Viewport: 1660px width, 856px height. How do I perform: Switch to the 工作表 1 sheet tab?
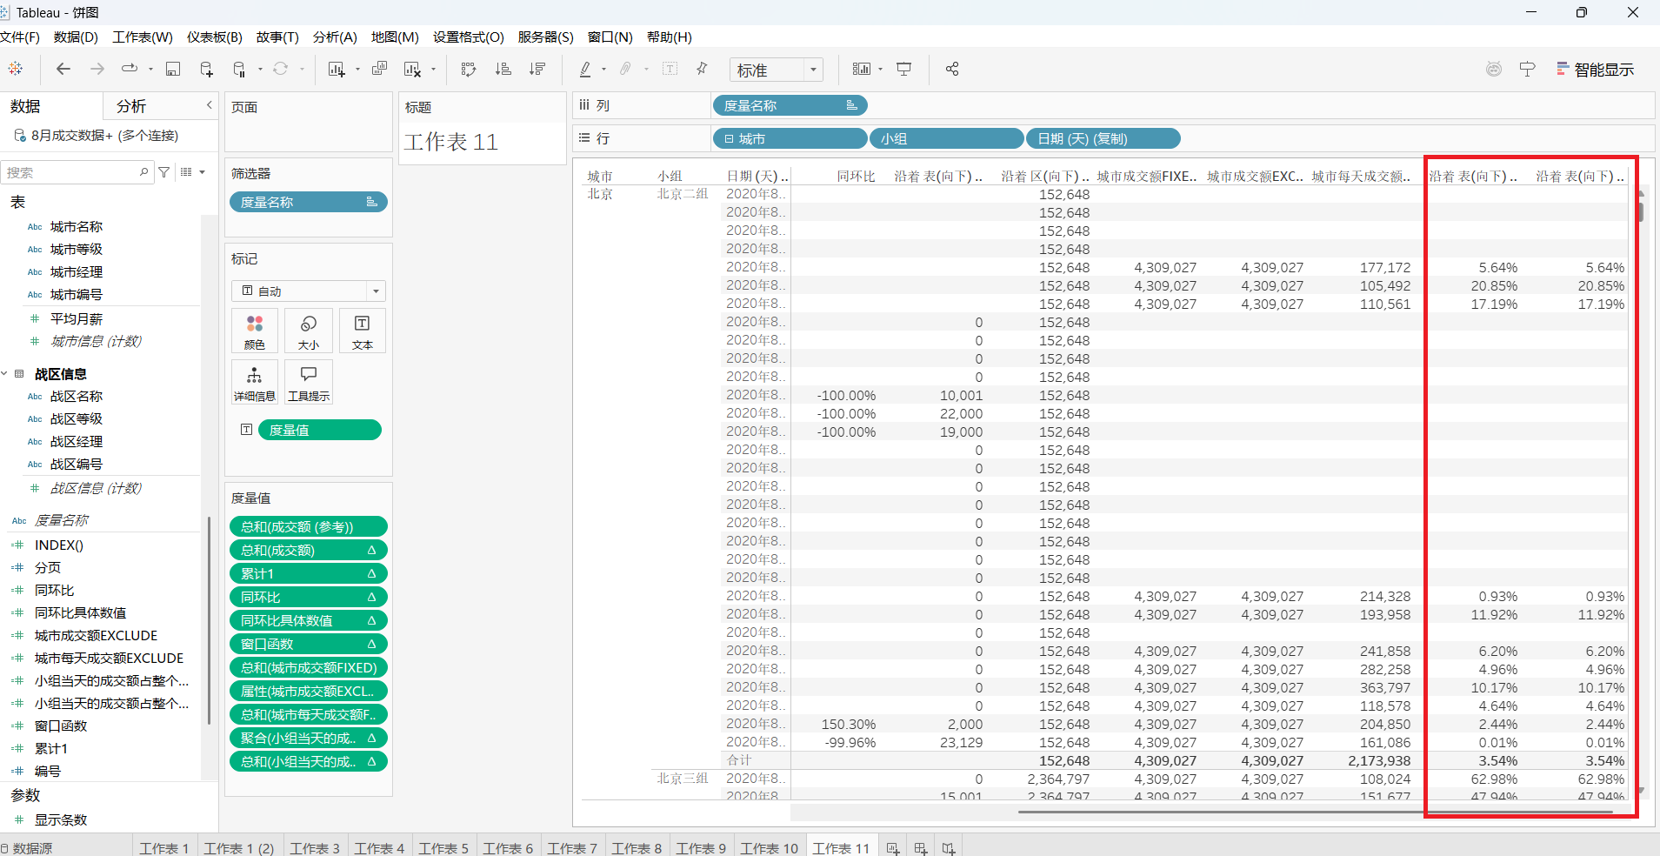click(x=164, y=847)
